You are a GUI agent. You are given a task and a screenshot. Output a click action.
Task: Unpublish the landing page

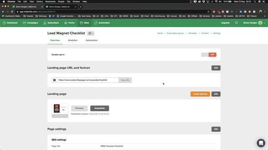(x=100, y=108)
